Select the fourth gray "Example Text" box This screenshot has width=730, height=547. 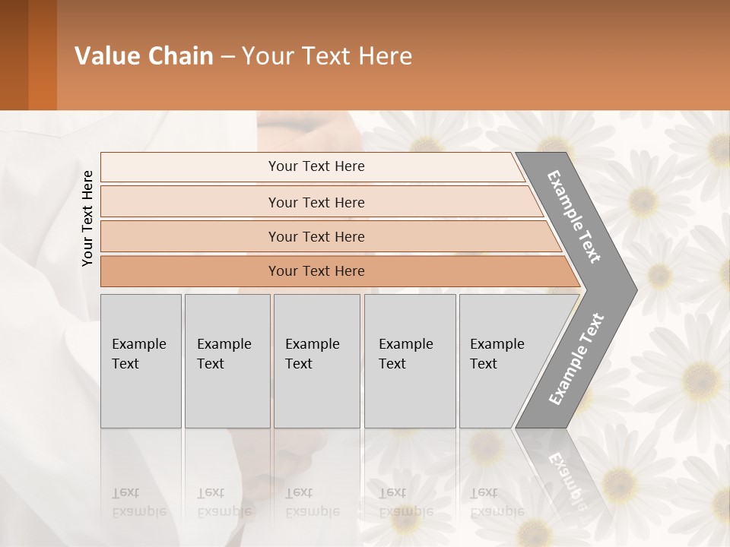click(x=409, y=360)
